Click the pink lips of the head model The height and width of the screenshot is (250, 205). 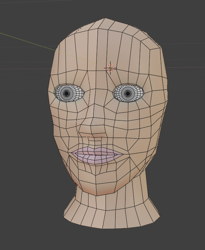tap(97, 155)
